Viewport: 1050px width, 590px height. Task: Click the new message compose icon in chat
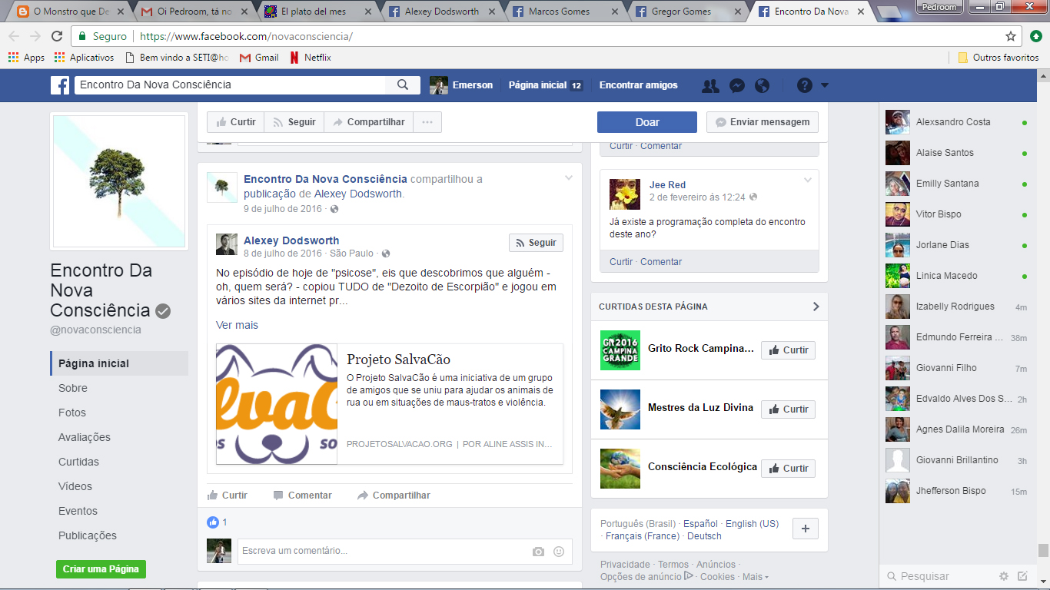click(1022, 576)
